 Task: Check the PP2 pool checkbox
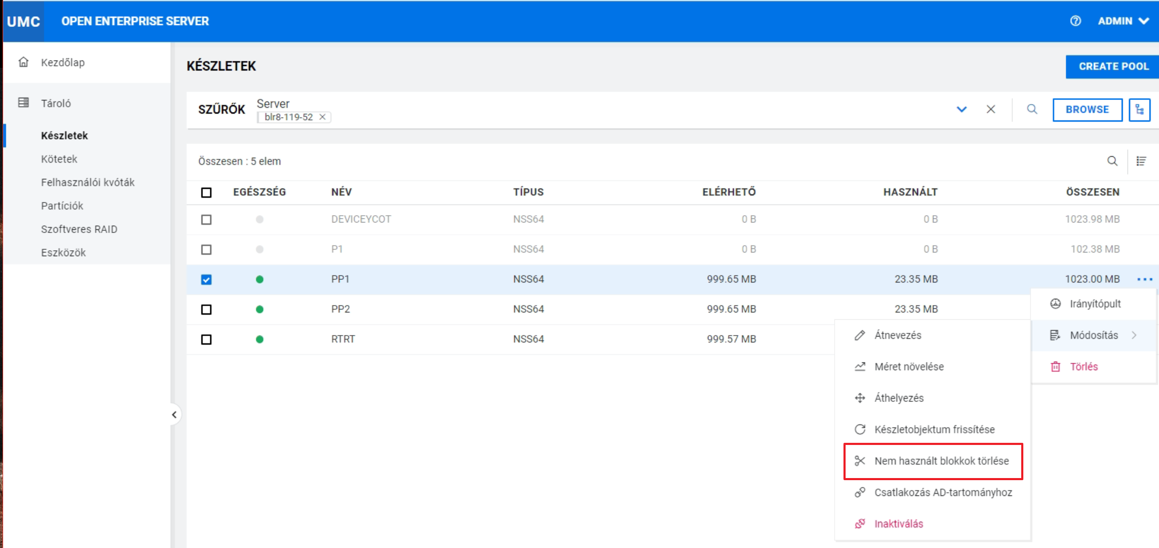[x=206, y=309]
